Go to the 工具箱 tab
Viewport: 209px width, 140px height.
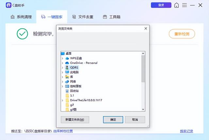point(112,17)
